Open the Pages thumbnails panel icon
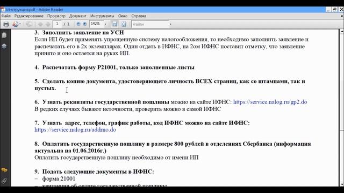Viewport: 344px width, 193px height. [x=4, y=35]
